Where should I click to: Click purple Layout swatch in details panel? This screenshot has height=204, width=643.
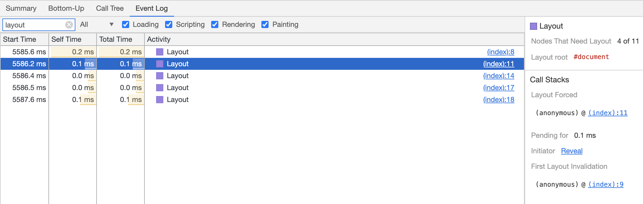click(534, 26)
